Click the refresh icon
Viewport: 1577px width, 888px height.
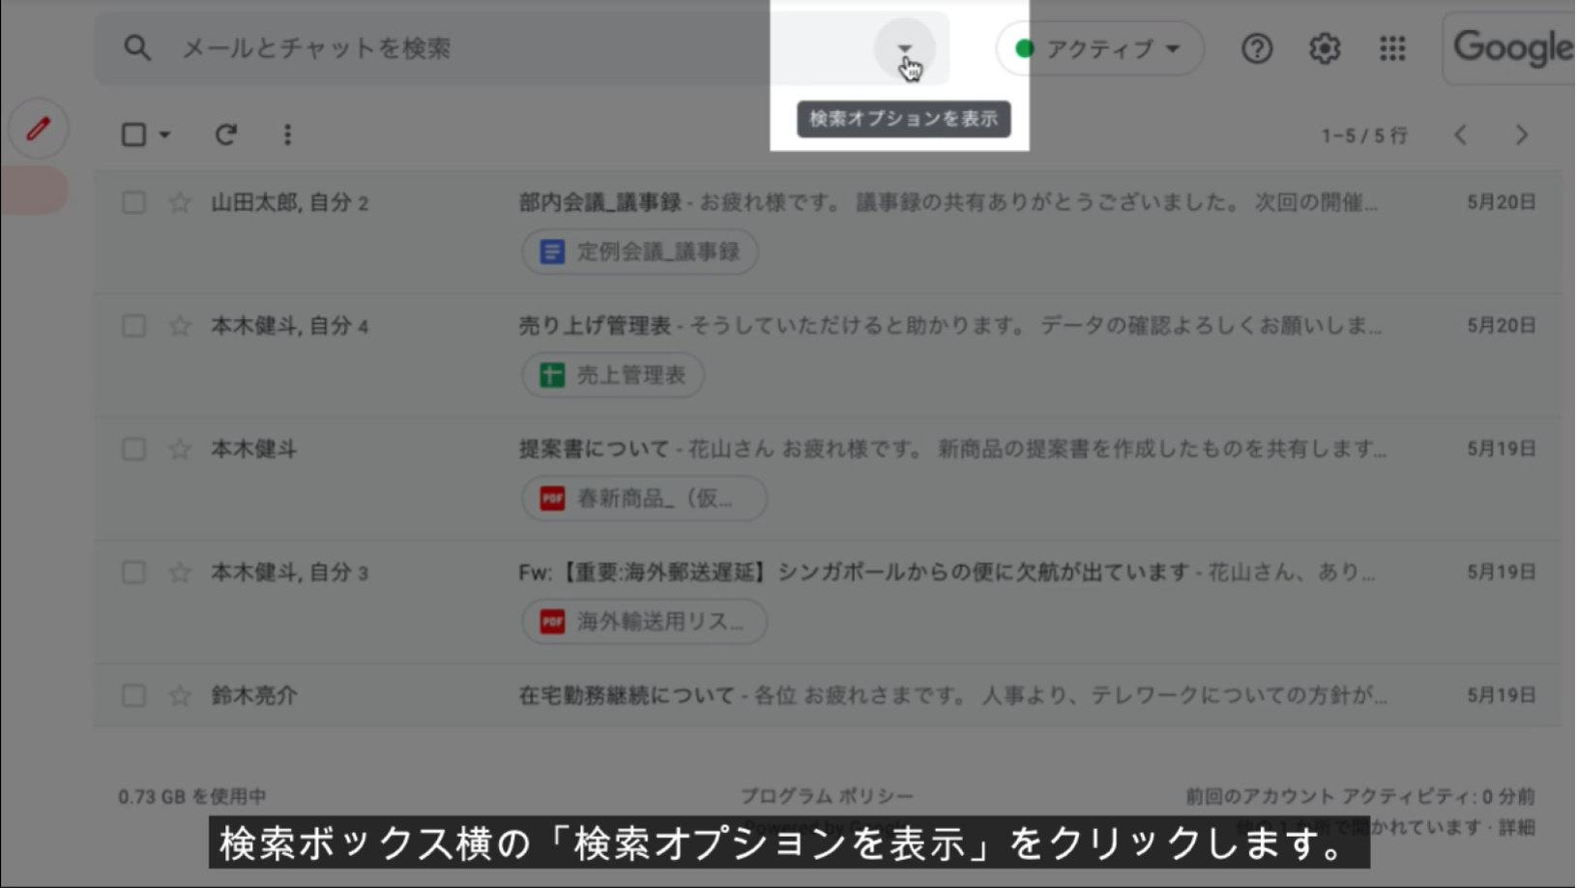[x=225, y=134]
